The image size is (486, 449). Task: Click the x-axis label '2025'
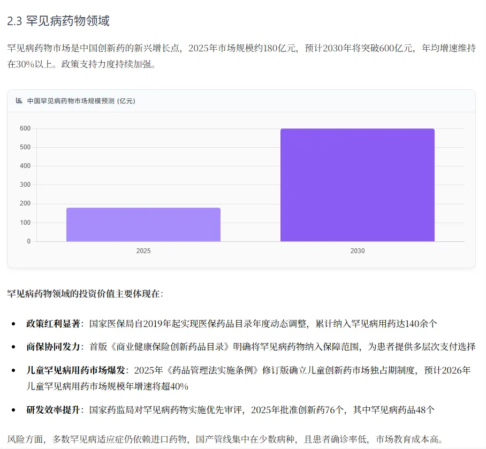pyautogui.click(x=143, y=251)
